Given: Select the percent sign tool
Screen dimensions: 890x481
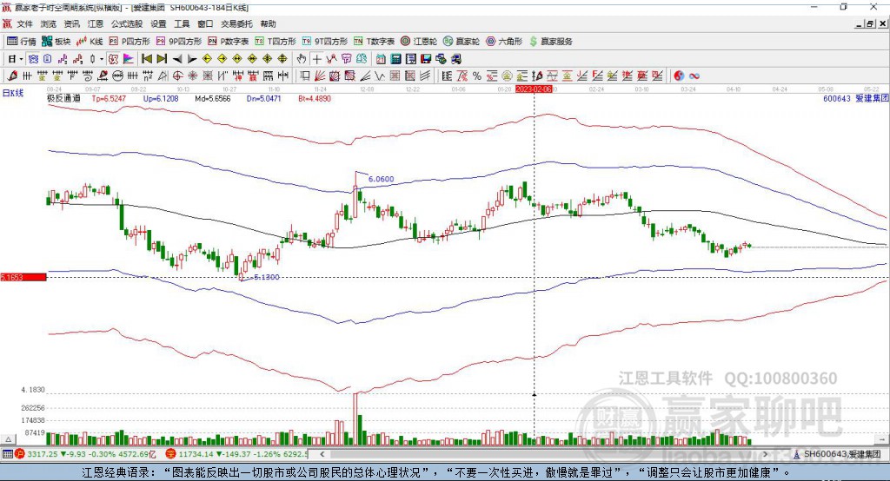Looking at the screenshot, I should click(477, 76).
